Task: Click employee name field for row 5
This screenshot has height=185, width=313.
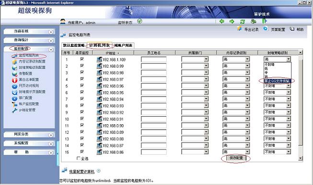Action: click(154, 86)
